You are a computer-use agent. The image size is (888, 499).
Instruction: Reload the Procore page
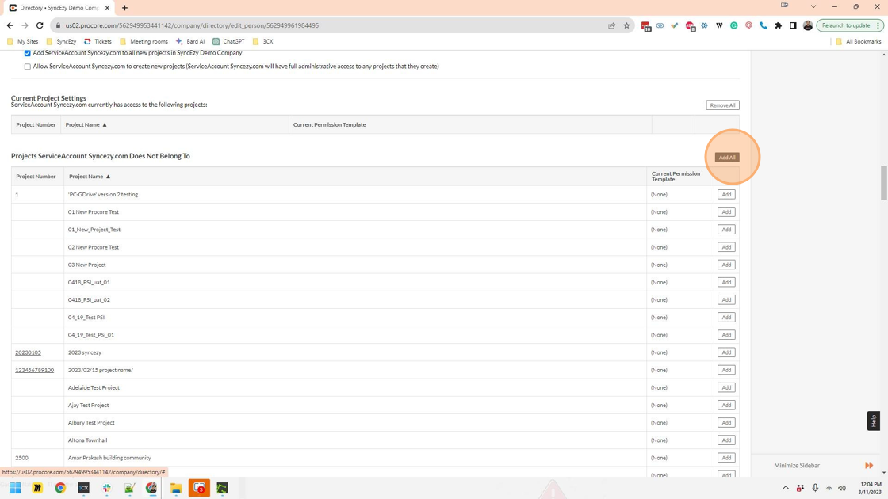(40, 25)
